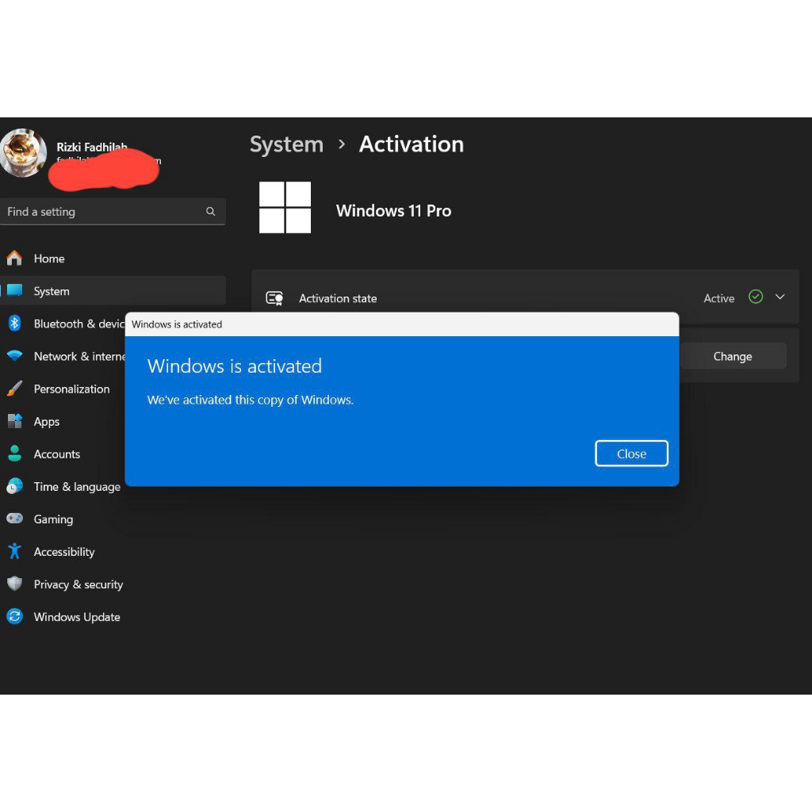Click the Time & language globe icon
This screenshot has width=812, height=812.
tap(14, 486)
